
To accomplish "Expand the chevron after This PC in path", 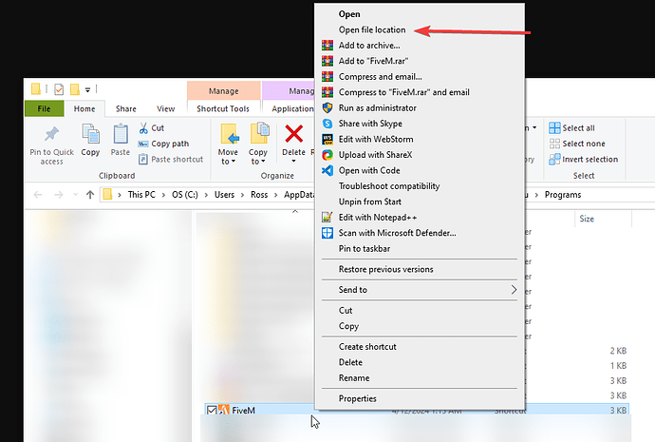I will (x=163, y=195).
